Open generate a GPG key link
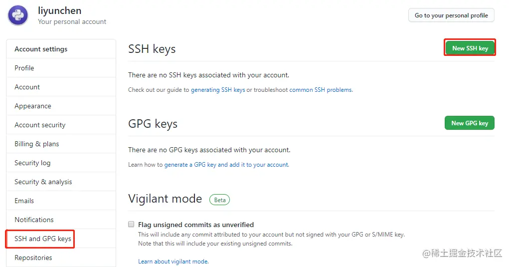The height and width of the screenshot is (267, 511). pyautogui.click(x=196, y=165)
